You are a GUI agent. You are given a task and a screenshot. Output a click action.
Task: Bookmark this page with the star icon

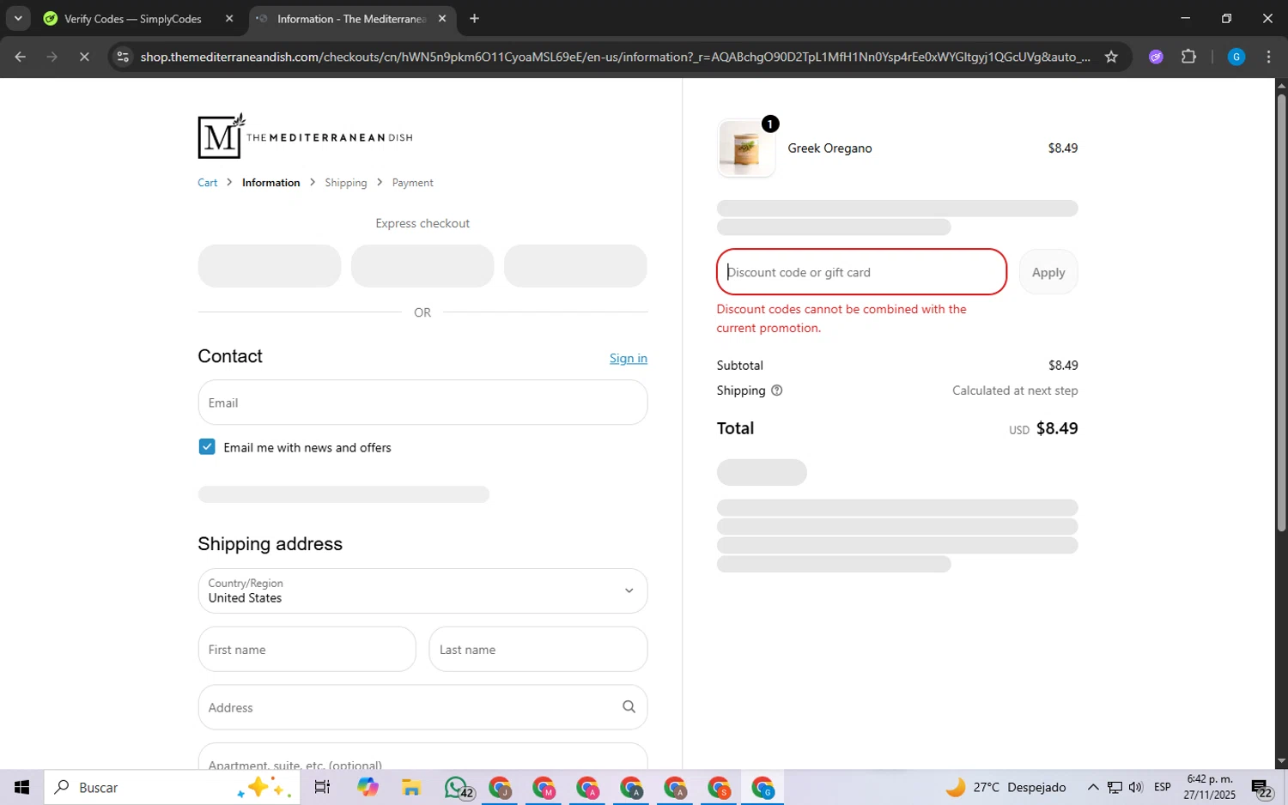pyautogui.click(x=1111, y=57)
